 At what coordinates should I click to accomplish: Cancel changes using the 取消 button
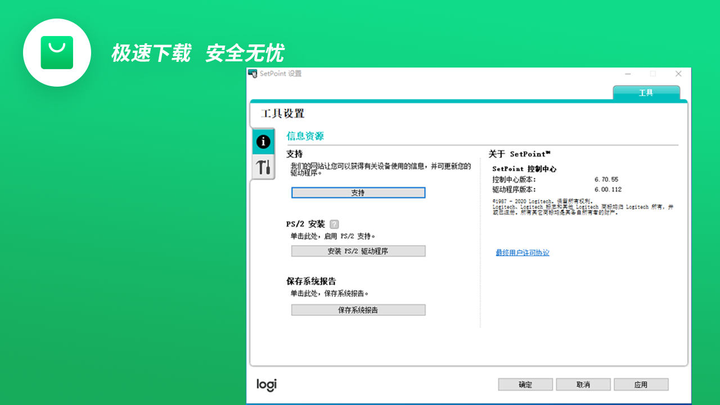point(583,384)
